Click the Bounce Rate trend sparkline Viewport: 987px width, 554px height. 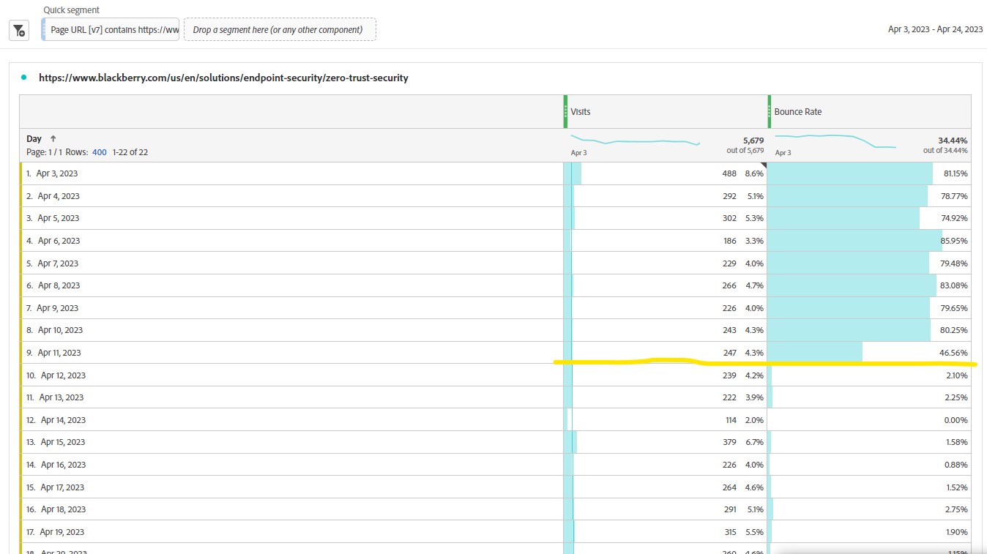click(835, 141)
